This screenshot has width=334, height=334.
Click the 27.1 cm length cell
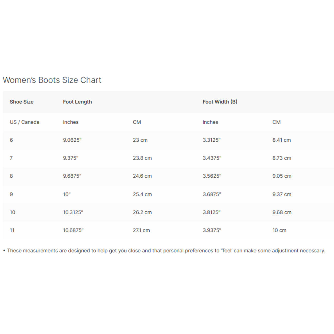tap(141, 230)
